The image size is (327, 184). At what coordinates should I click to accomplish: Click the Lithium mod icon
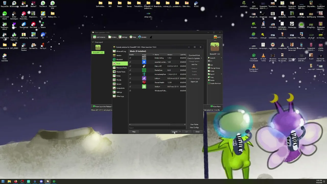[144, 78]
